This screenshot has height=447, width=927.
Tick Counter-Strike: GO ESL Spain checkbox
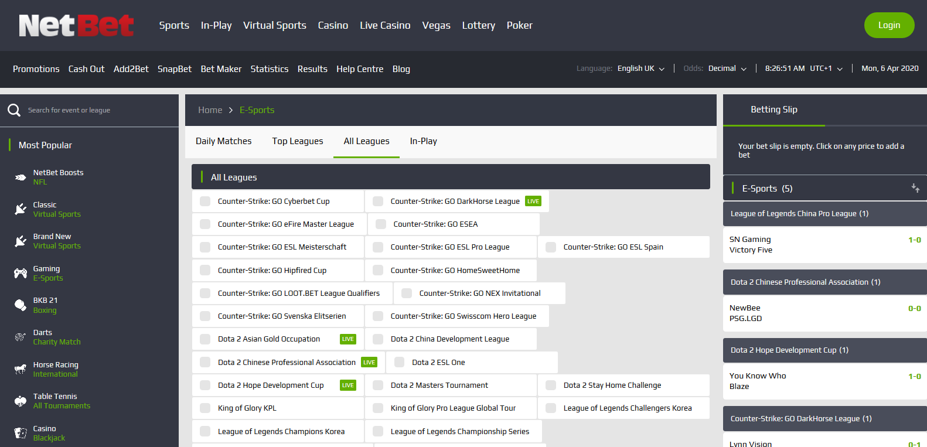pos(551,247)
